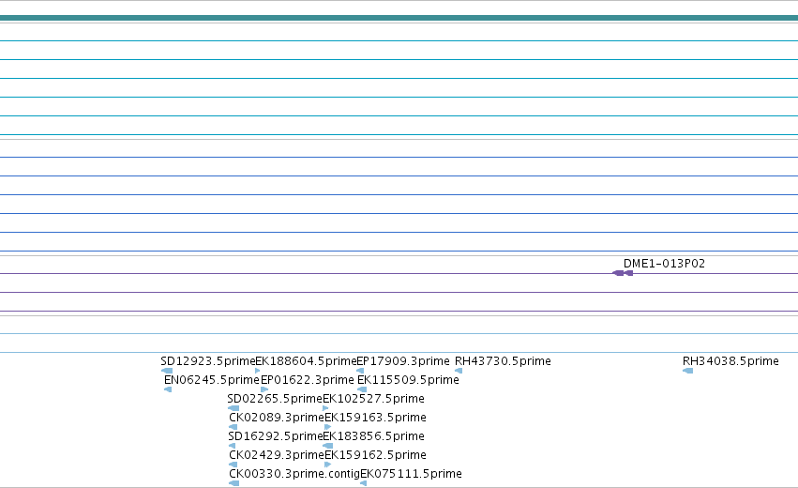Click the RH43730.5prime label text

pyautogui.click(x=503, y=361)
